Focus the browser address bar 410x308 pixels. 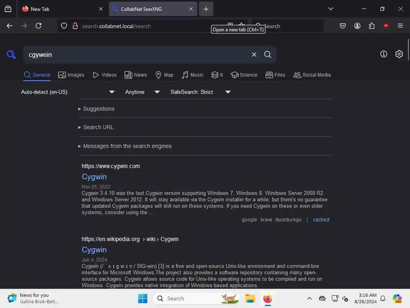pos(152,26)
